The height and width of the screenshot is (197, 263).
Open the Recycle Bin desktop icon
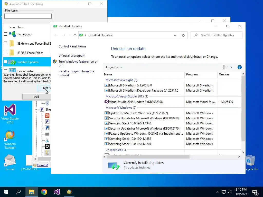252,163
